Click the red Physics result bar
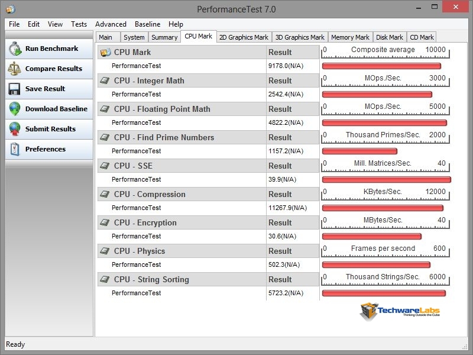Viewport: 473px width, 355px height. pyautogui.click(x=376, y=264)
